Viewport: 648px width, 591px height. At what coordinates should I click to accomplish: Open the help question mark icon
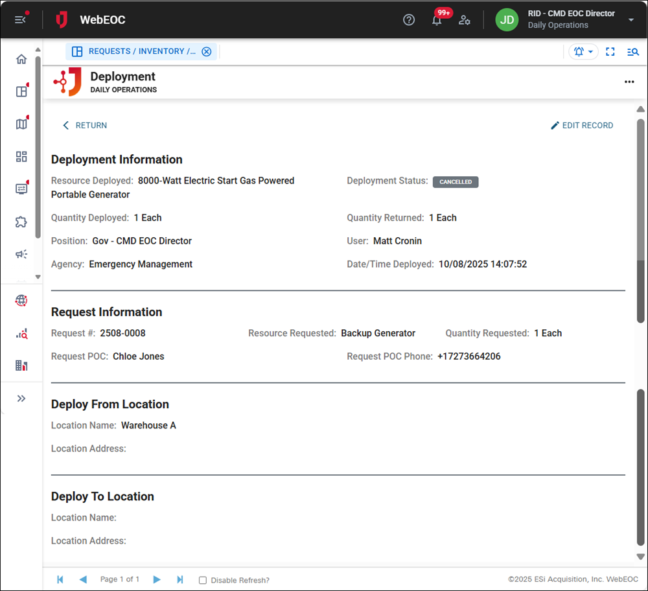point(409,20)
